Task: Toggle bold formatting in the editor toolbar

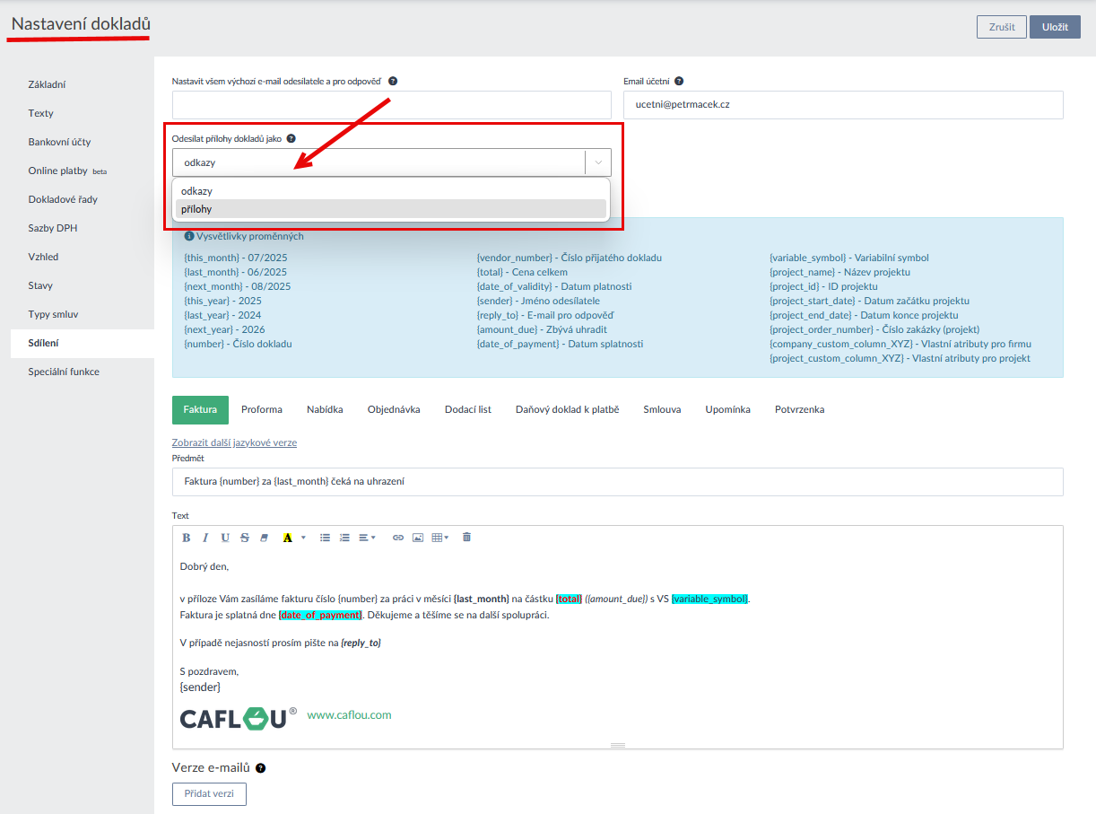Action: click(x=187, y=538)
